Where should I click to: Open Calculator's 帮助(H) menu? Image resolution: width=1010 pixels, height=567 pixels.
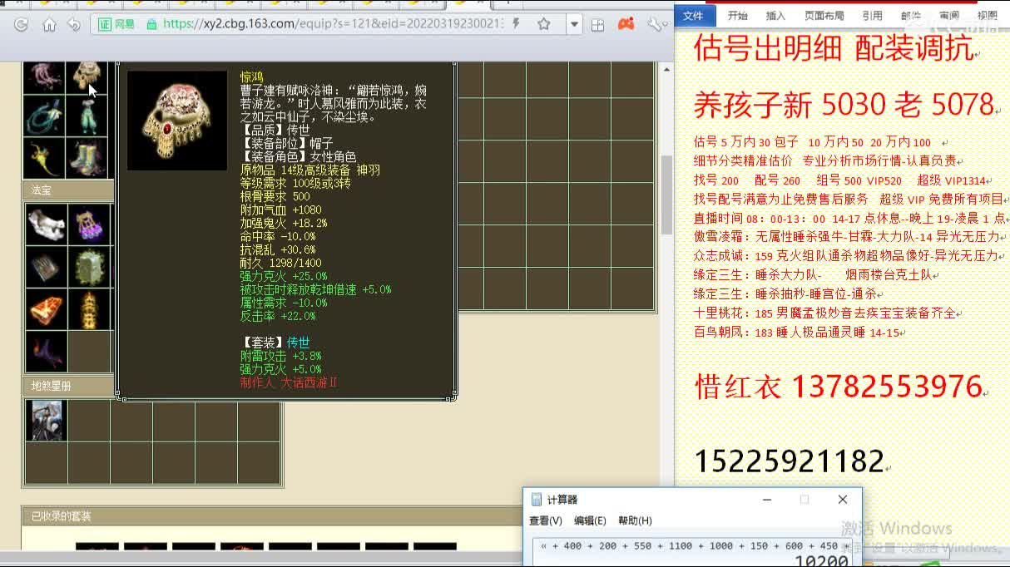click(635, 520)
